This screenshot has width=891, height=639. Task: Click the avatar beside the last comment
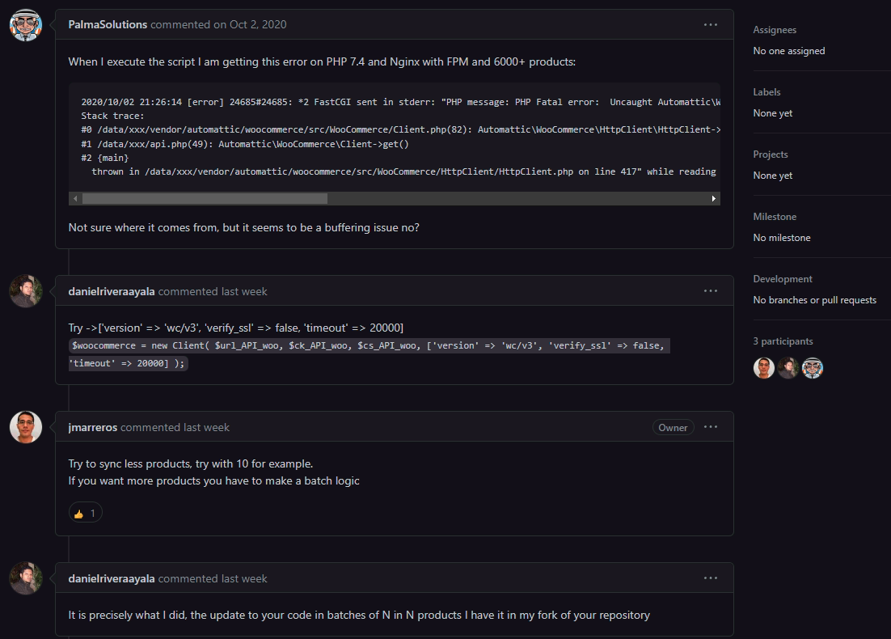pos(25,578)
